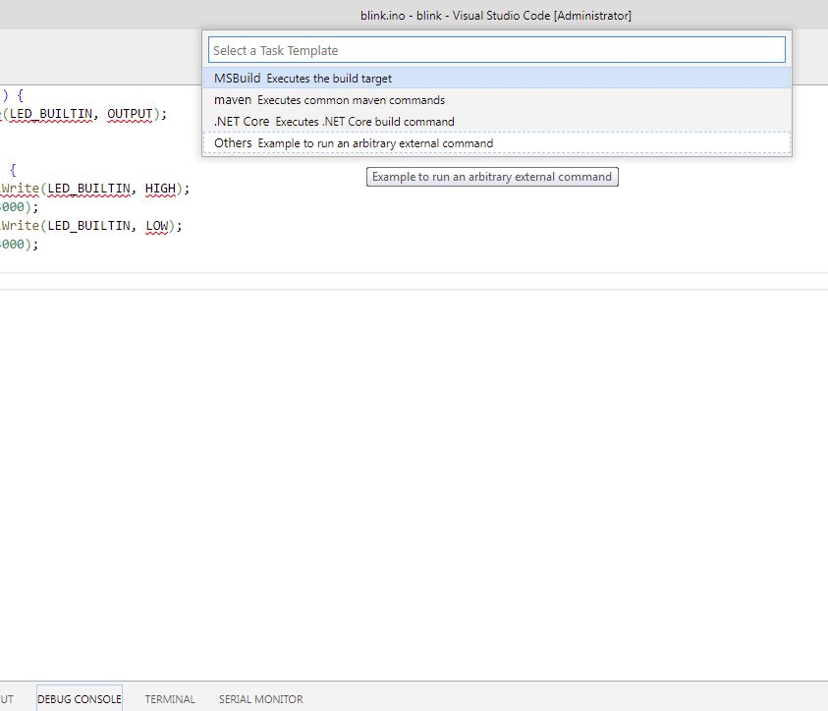
Task: Click the Write call on the LOW line
Action: pos(20,226)
